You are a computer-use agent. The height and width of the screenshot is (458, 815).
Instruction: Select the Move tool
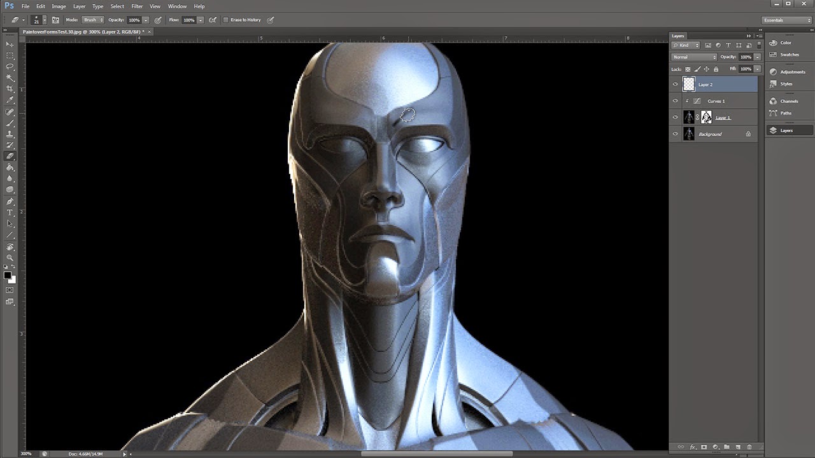(x=9, y=44)
